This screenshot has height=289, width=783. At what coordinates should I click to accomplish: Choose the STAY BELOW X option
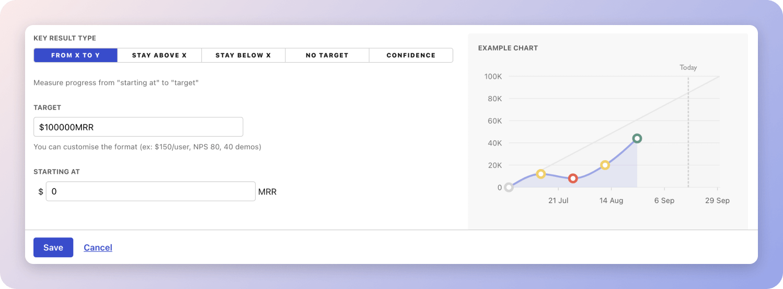pyautogui.click(x=243, y=55)
